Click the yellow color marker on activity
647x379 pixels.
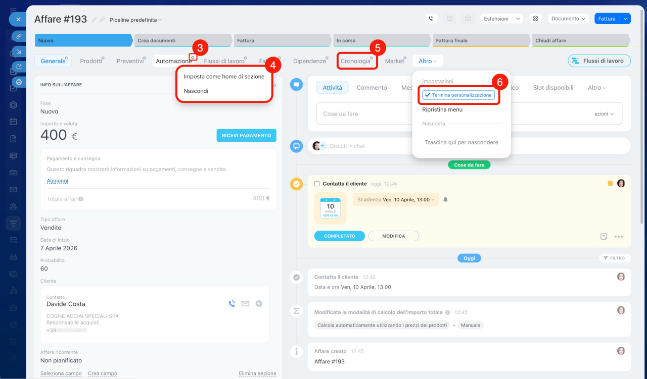point(610,183)
